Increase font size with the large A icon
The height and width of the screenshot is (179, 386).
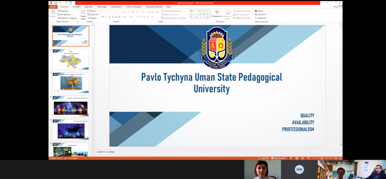click(125, 12)
